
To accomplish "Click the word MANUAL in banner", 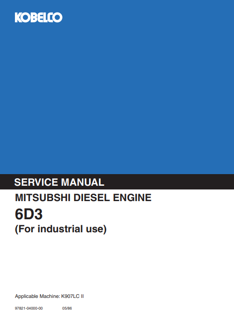I will point(83,182).
